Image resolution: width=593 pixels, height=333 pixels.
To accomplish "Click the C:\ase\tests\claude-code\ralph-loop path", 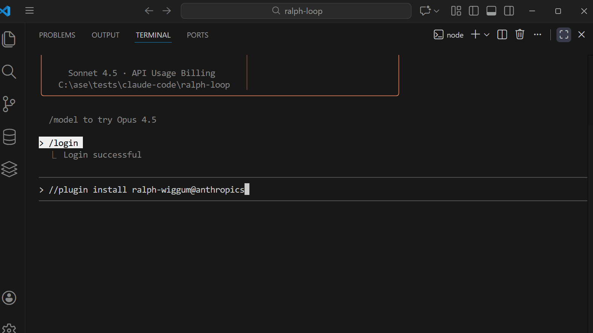I will [144, 85].
